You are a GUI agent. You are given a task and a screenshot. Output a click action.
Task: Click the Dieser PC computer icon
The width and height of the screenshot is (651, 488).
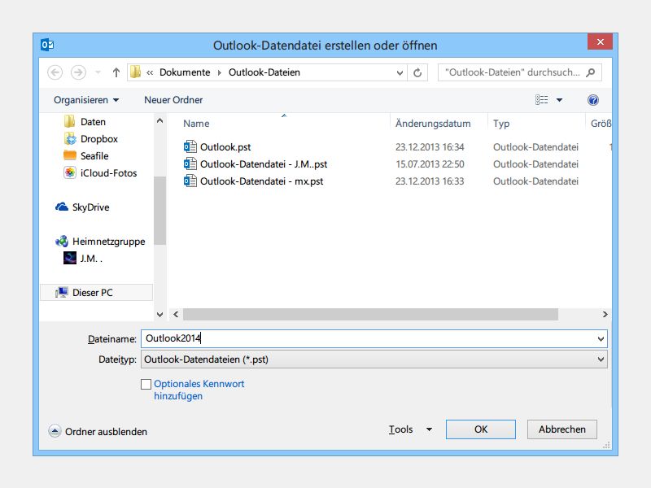tap(62, 293)
